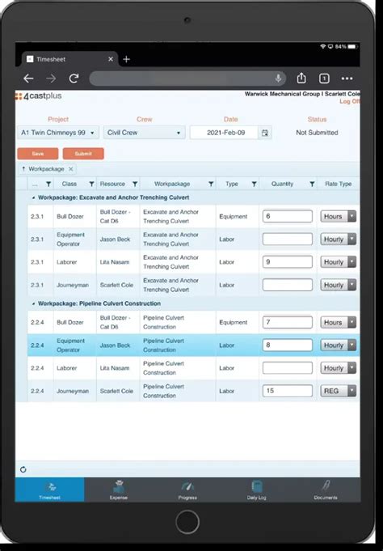Screen dimensions: 383x551
Task: Switch to the Expense tab
Action: click(x=119, y=490)
